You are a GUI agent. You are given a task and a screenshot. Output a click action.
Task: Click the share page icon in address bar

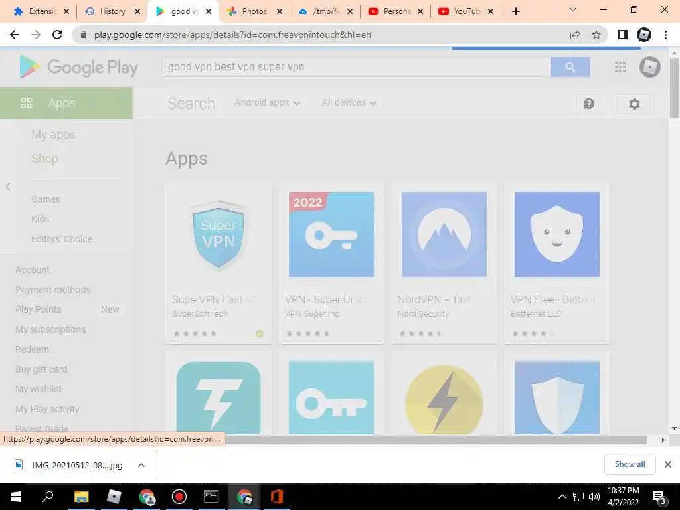(x=575, y=35)
